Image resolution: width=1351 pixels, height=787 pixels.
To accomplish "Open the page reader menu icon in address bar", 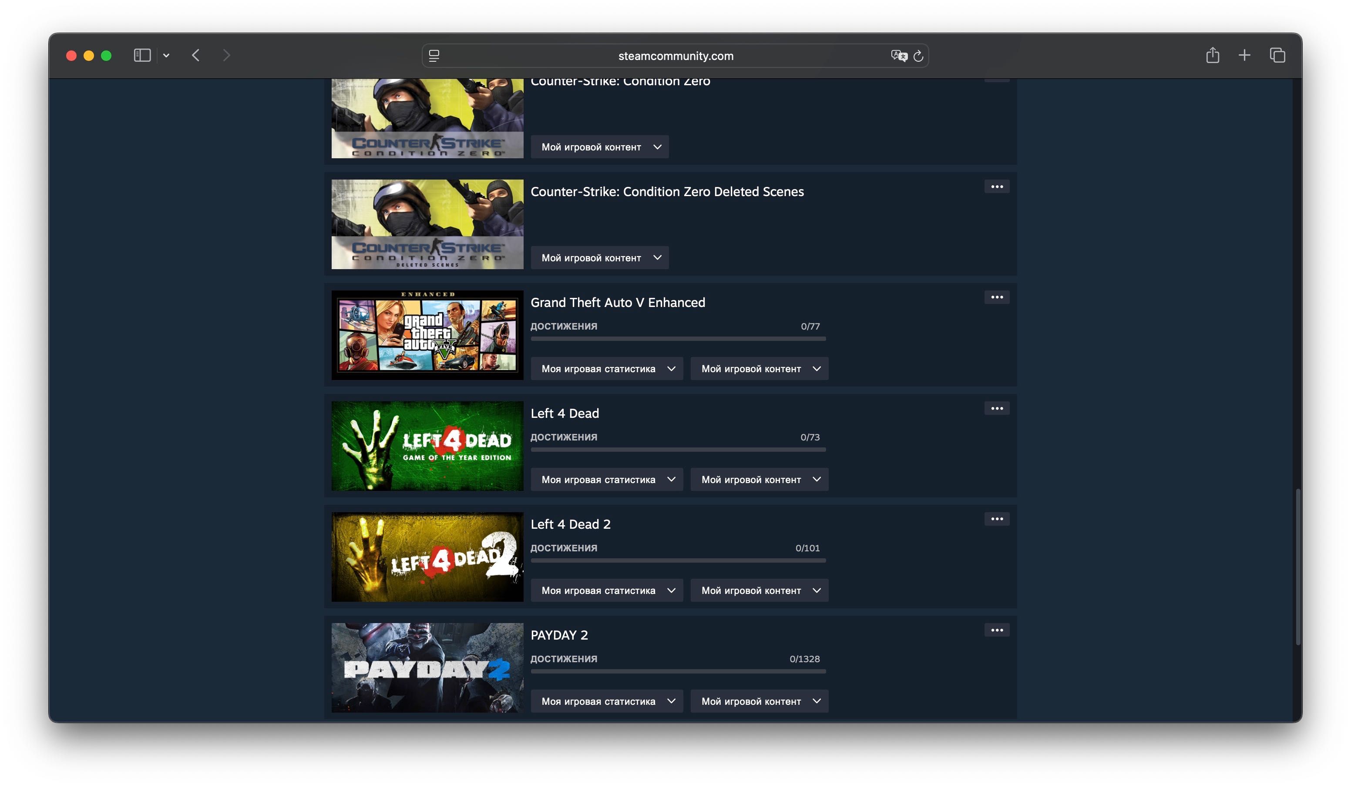I will [434, 56].
